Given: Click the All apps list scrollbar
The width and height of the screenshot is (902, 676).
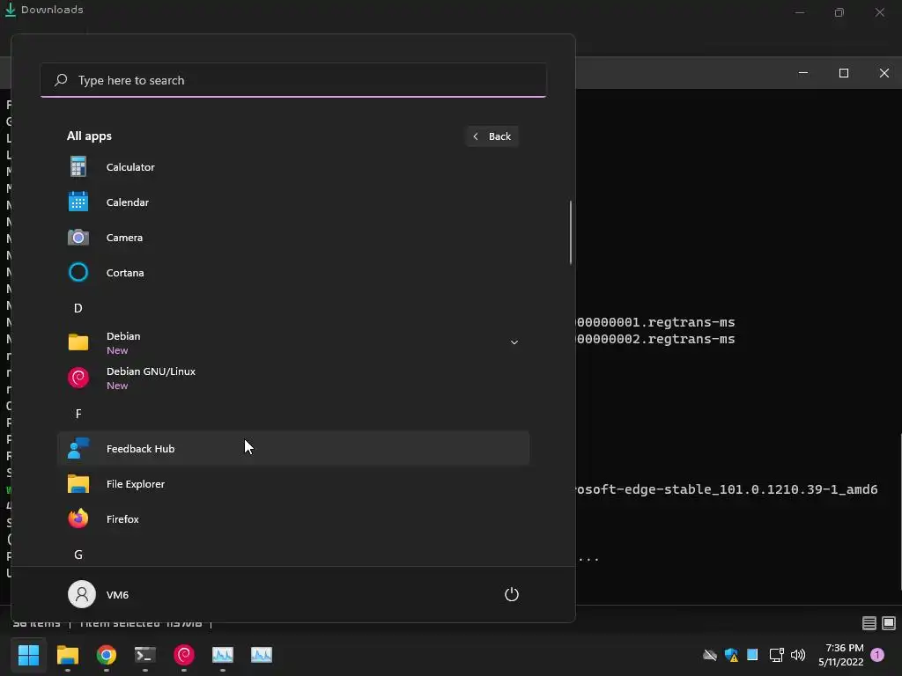Looking at the screenshot, I should 571,232.
